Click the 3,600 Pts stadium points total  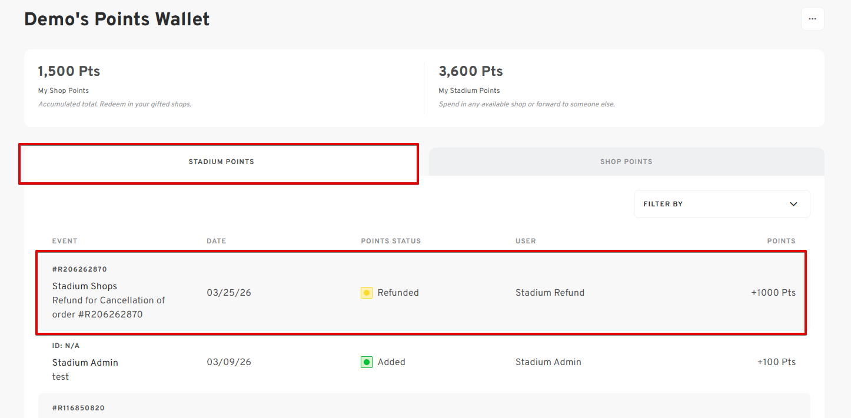470,72
